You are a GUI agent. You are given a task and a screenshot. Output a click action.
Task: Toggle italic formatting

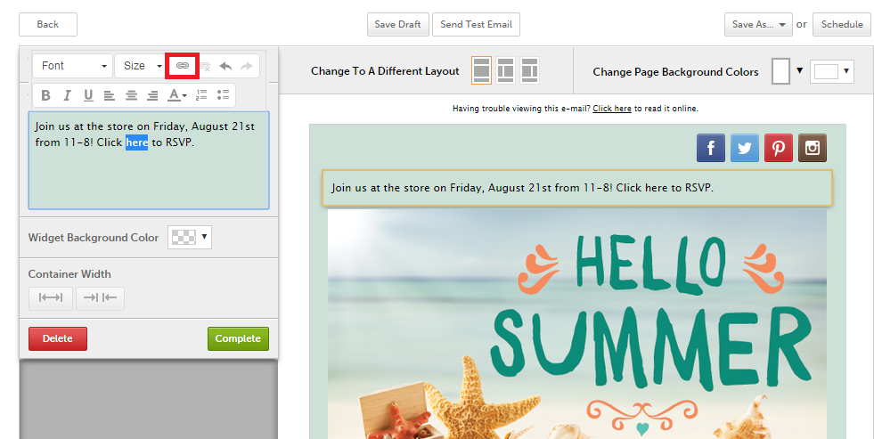(67, 95)
